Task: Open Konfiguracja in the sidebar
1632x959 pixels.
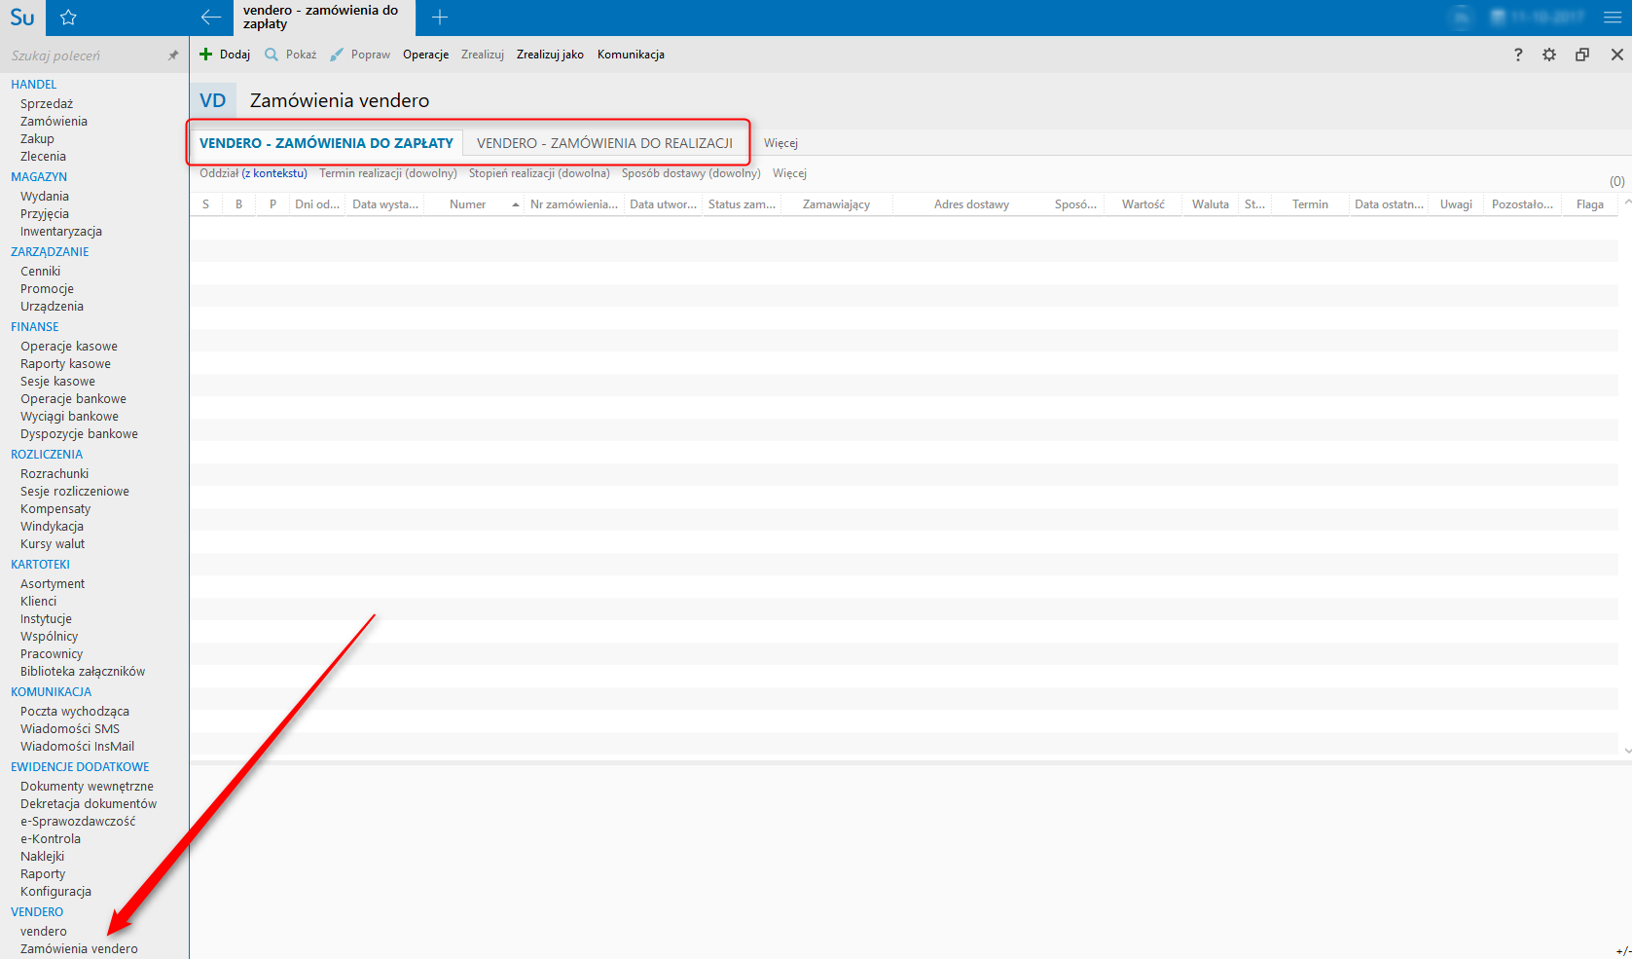Action: [55, 892]
